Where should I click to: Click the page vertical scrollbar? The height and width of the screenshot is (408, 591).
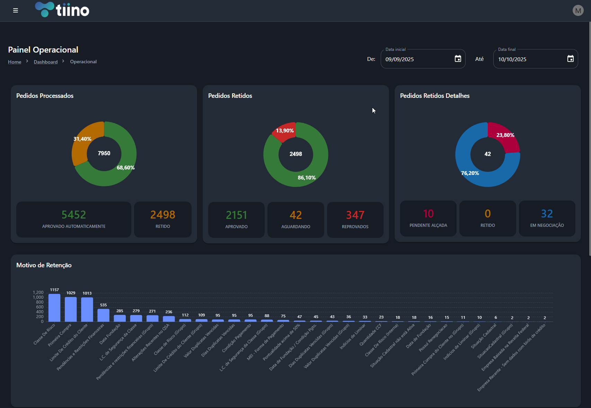[589, 138]
